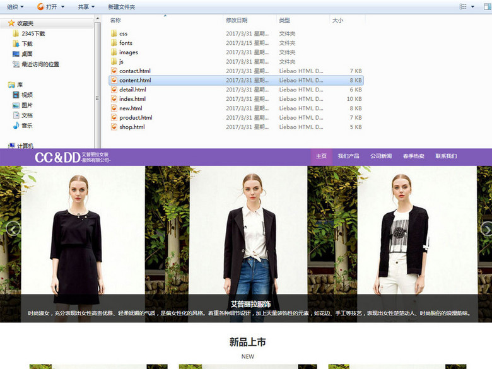Screen dimensions: 492x369
Task: Open 最近访问的位置 recent places
Action: coord(35,64)
